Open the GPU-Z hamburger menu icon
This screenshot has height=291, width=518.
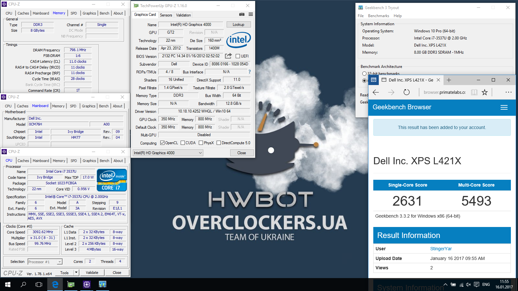(x=251, y=14)
